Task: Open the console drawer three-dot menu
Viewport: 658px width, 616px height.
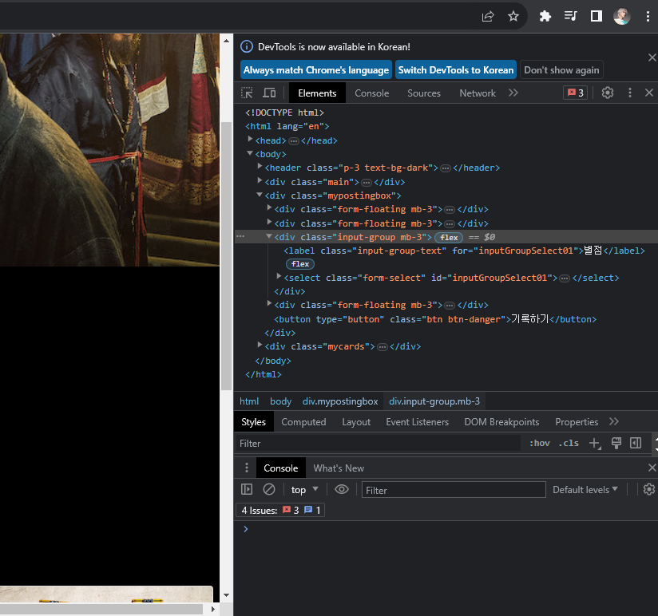Action: (x=246, y=468)
